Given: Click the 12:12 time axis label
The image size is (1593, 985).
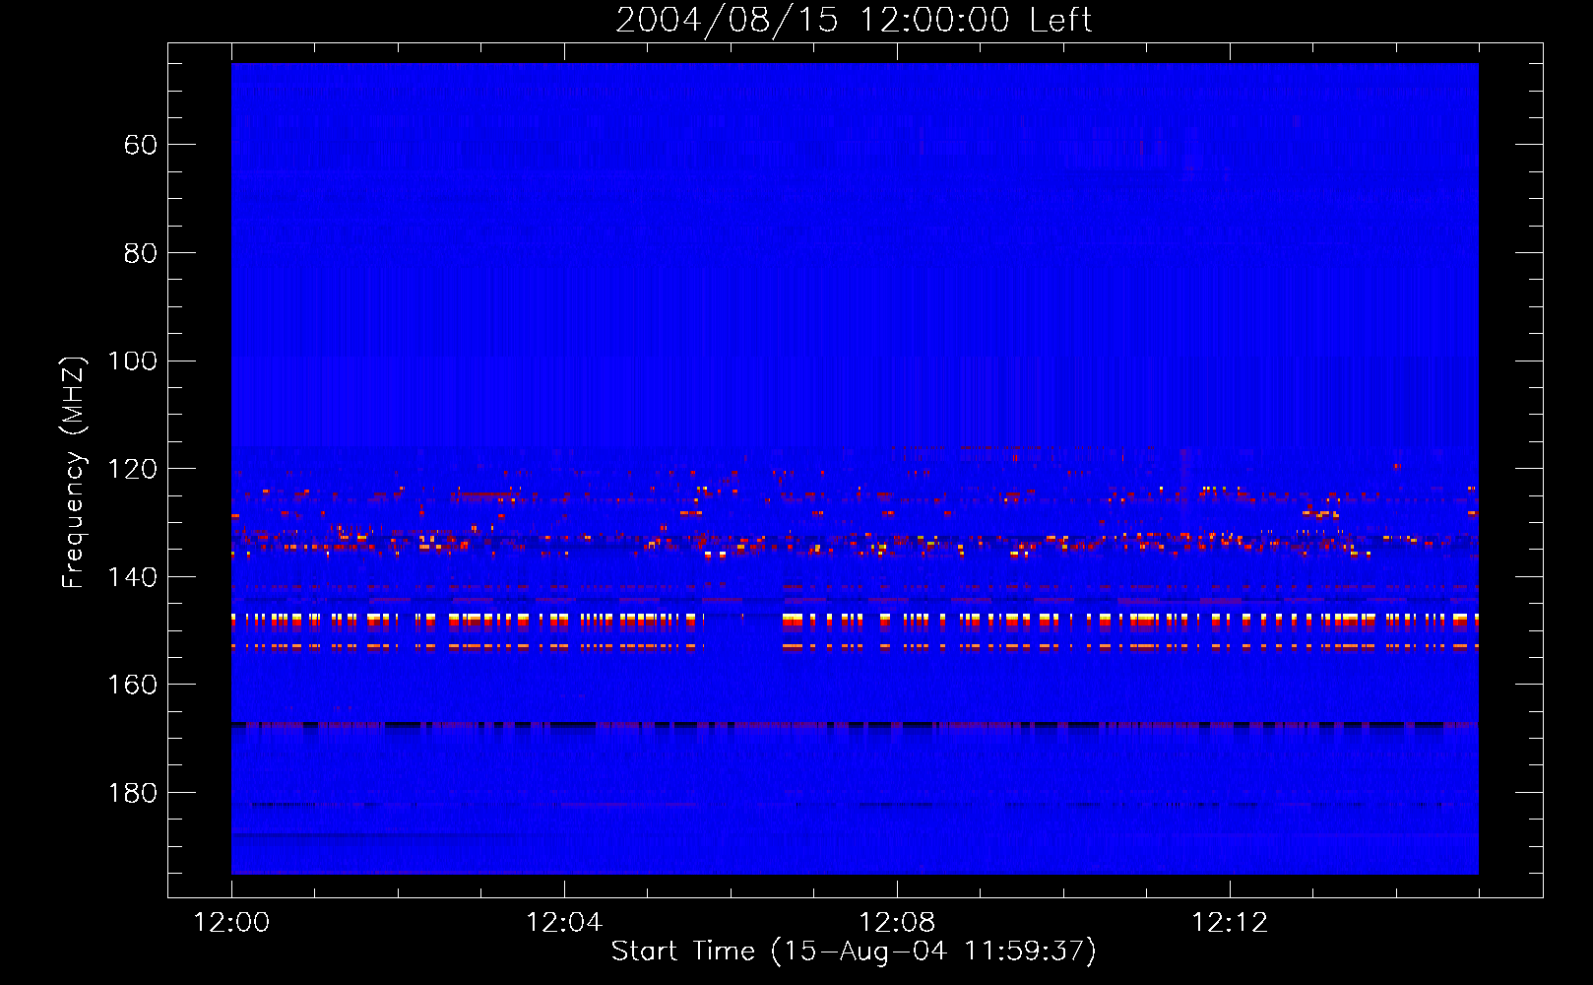Looking at the screenshot, I should pos(1230,923).
